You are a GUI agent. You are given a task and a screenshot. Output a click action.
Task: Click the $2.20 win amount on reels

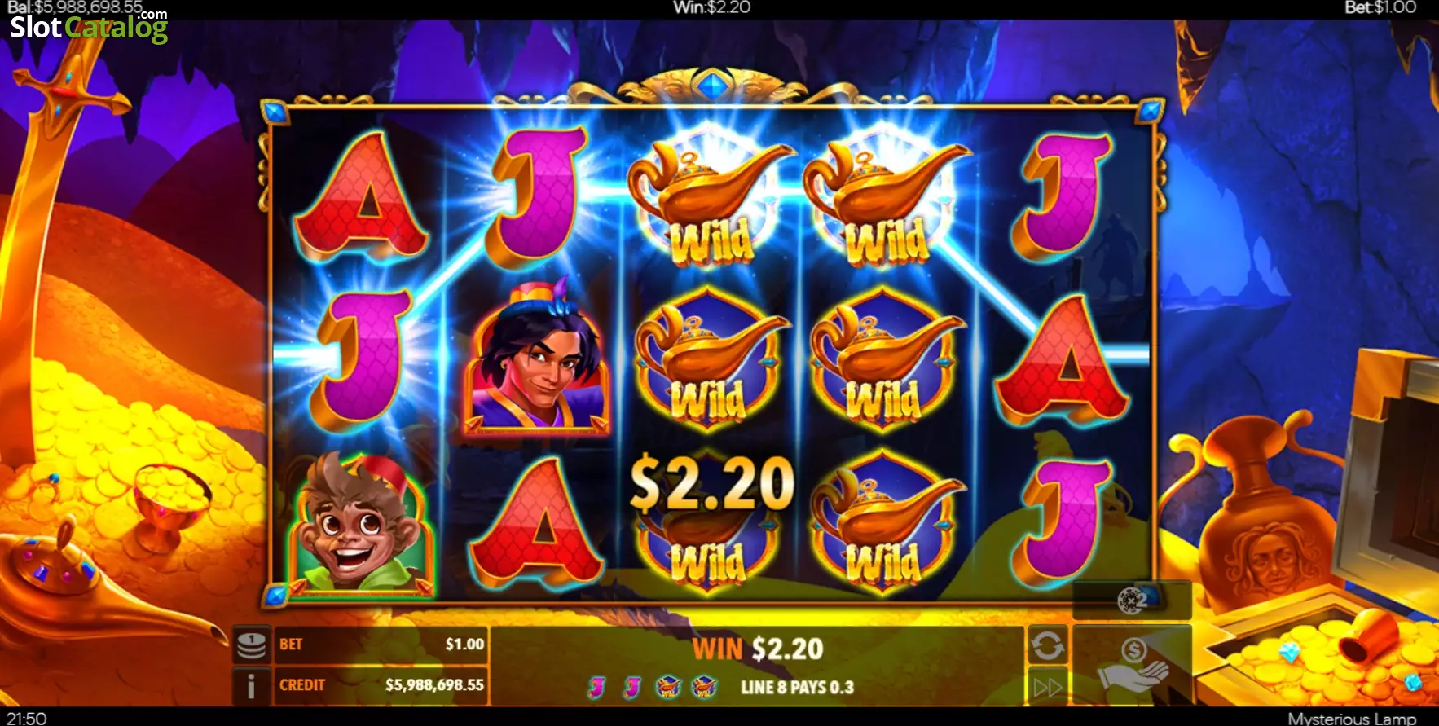712,482
